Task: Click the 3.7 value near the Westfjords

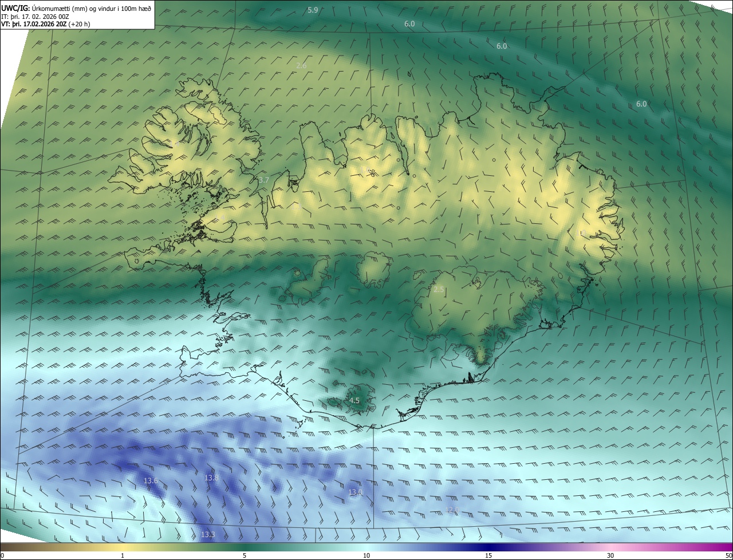Action: (x=263, y=180)
